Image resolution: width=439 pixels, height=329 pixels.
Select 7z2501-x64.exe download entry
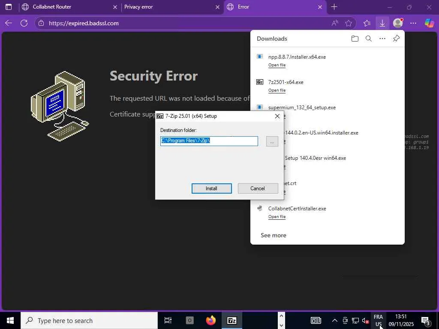click(x=286, y=82)
